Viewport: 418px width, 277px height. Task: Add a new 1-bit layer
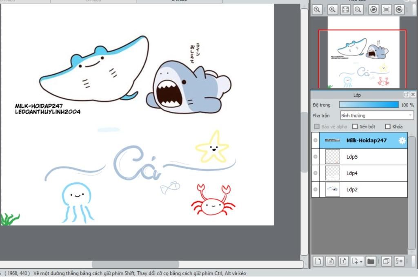click(x=343, y=261)
